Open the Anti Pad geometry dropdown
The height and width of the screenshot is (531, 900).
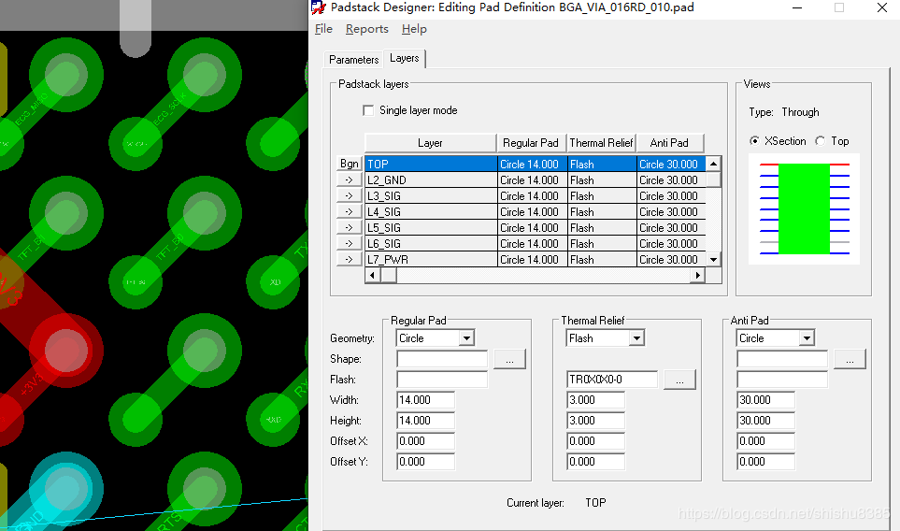pyautogui.click(x=807, y=338)
